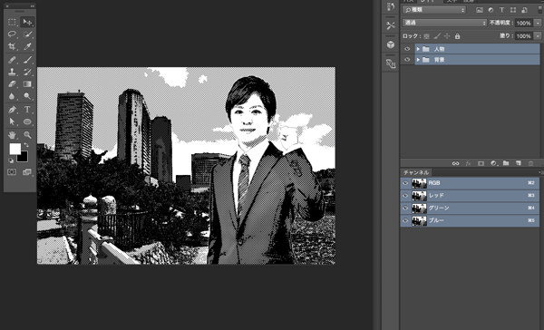Open the opacity (不透明度) slider arrow
Screen dimensions: 544x330
538,23
